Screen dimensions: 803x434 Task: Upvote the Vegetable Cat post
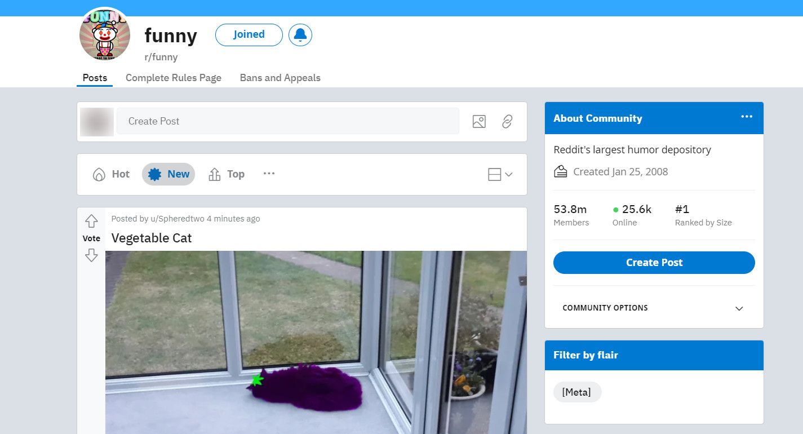point(91,222)
